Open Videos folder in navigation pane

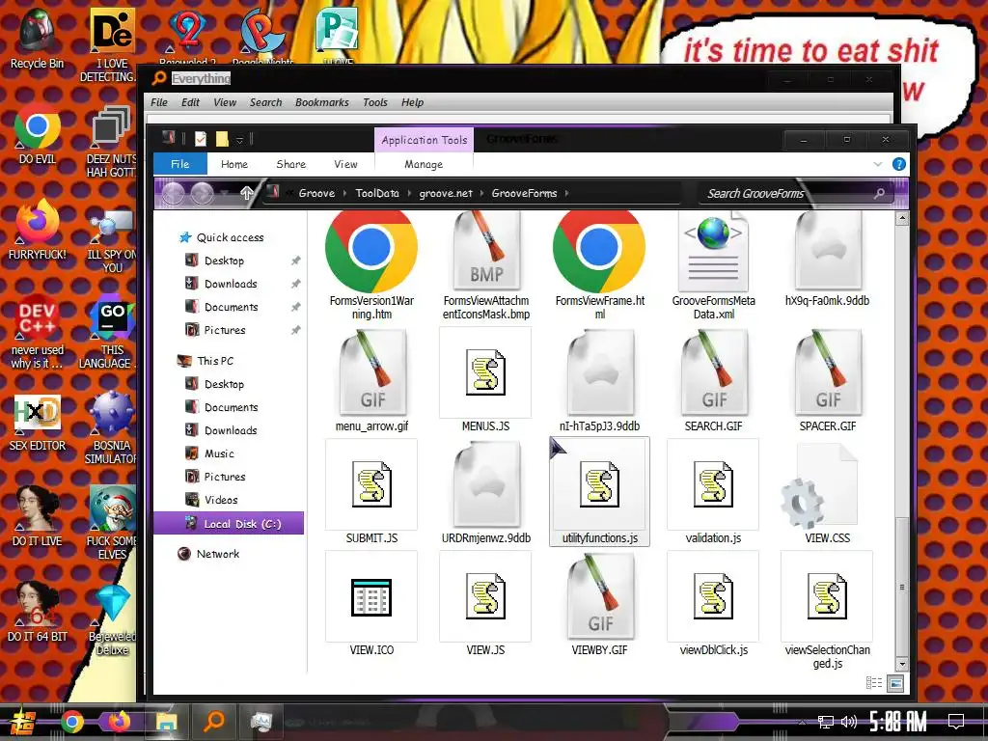(x=221, y=500)
